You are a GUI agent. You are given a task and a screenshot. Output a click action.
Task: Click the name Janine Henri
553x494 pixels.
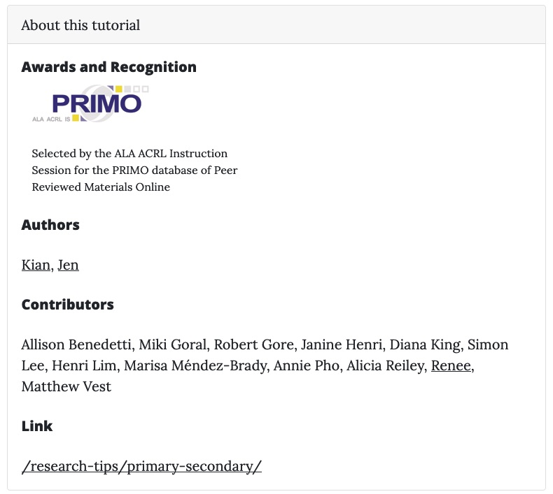click(x=342, y=344)
